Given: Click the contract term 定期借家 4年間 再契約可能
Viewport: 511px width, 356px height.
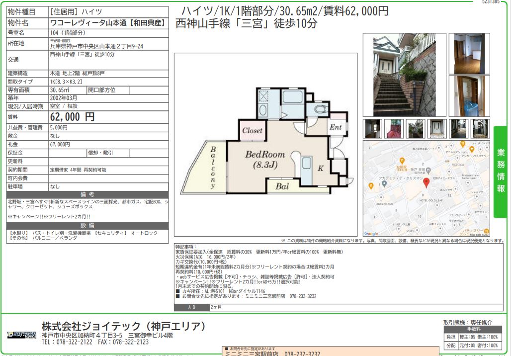Looking at the screenshot, I should [78, 170].
